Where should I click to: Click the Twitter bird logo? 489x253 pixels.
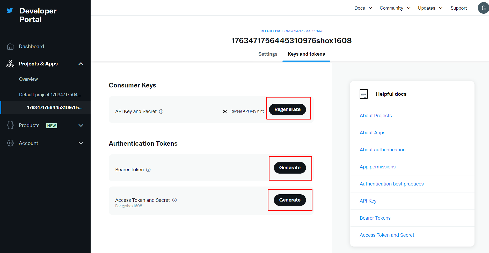pyautogui.click(x=10, y=11)
